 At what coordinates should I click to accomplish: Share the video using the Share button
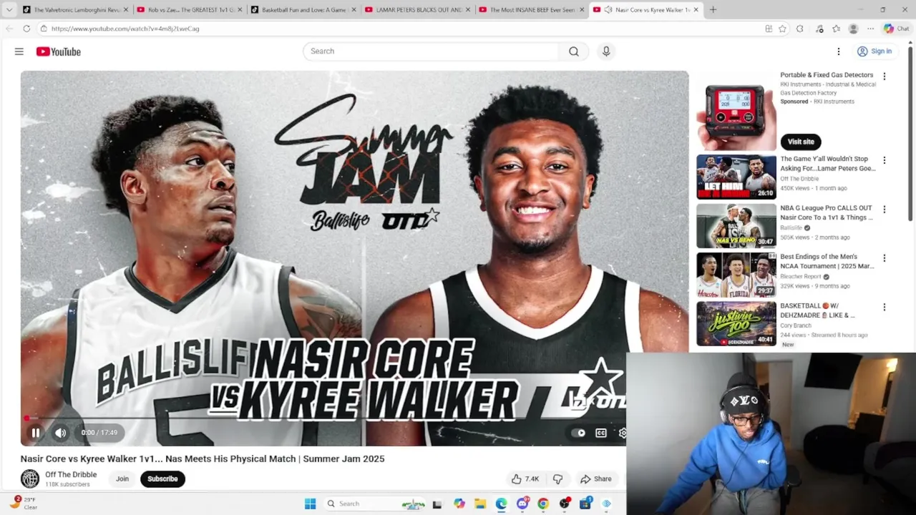(596, 479)
